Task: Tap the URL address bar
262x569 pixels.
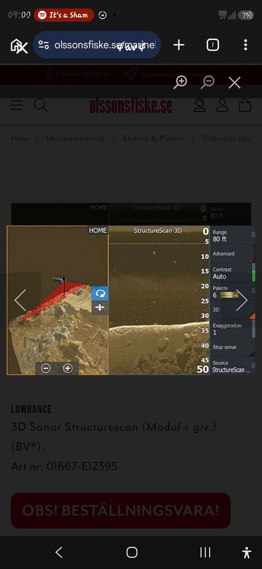Action: [105, 45]
